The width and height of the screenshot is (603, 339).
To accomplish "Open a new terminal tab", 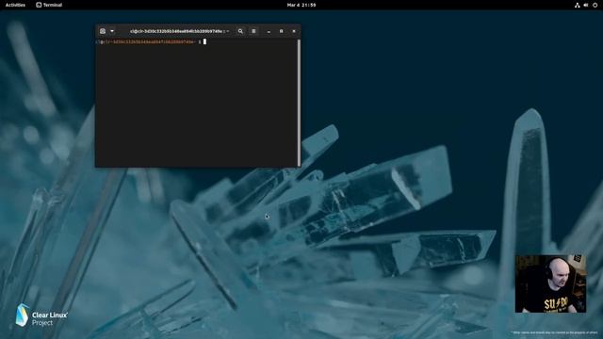I will [x=103, y=31].
